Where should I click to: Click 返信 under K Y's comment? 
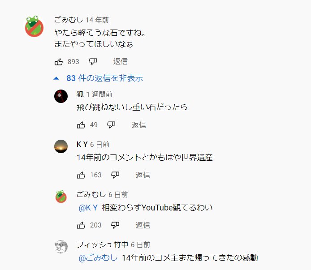[x=143, y=175]
